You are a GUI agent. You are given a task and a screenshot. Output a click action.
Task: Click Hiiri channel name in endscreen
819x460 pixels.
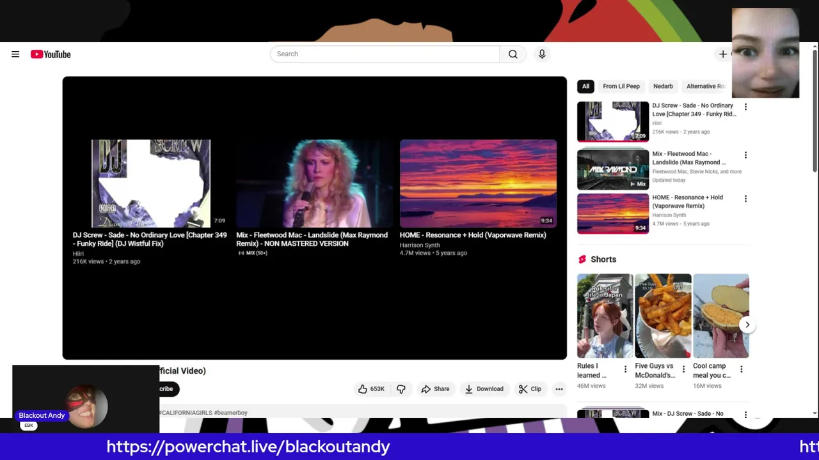click(78, 254)
